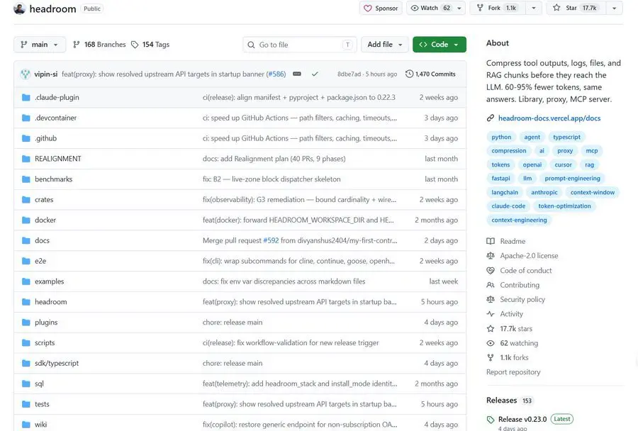Open the plugins folder
This screenshot has width=638, height=431.
46,323
